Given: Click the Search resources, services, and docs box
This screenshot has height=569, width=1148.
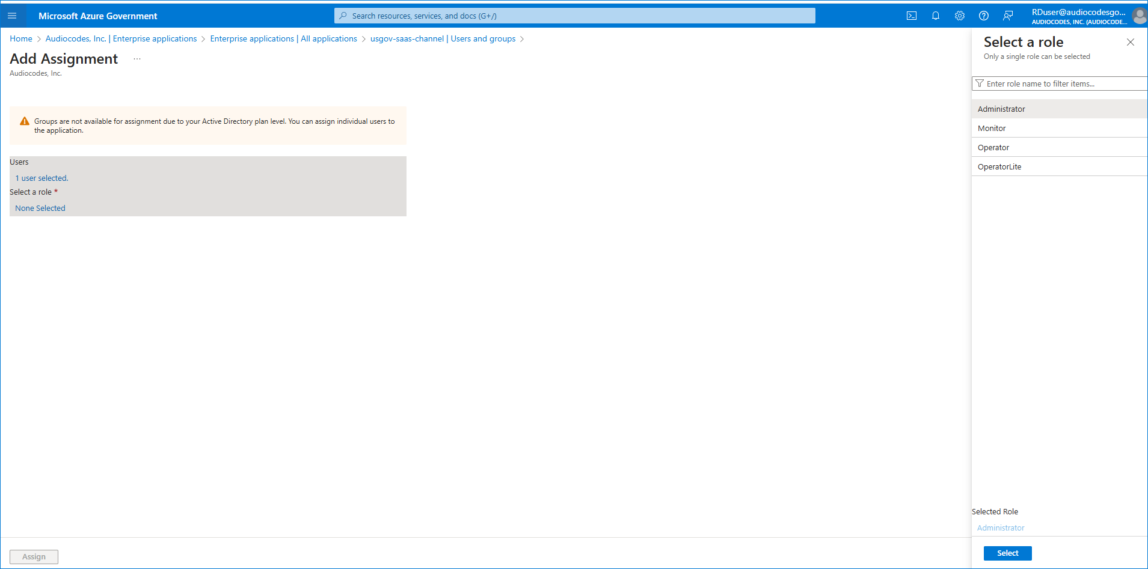Looking at the screenshot, I should (574, 16).
